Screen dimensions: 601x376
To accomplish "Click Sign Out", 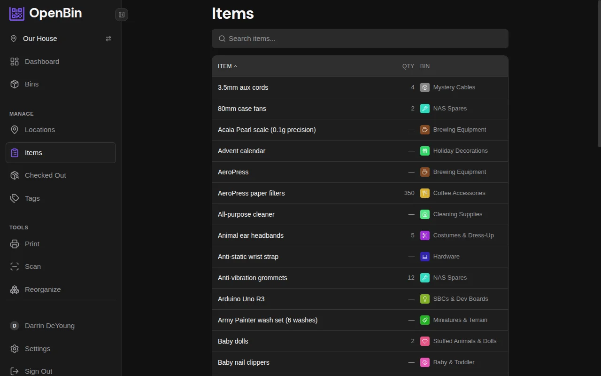I will click(x=38, y=371).
